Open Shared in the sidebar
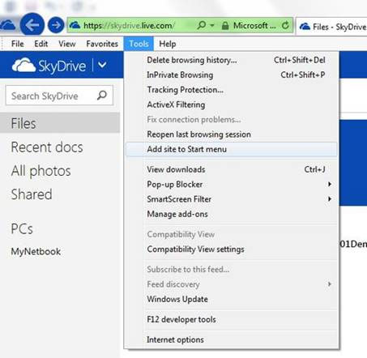The image size is (367, 358). (32, 194)
